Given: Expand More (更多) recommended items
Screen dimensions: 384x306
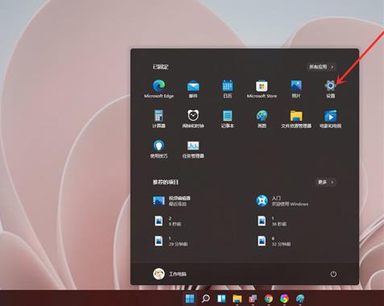Looking at the screenshot, I should tap(325, 182).
